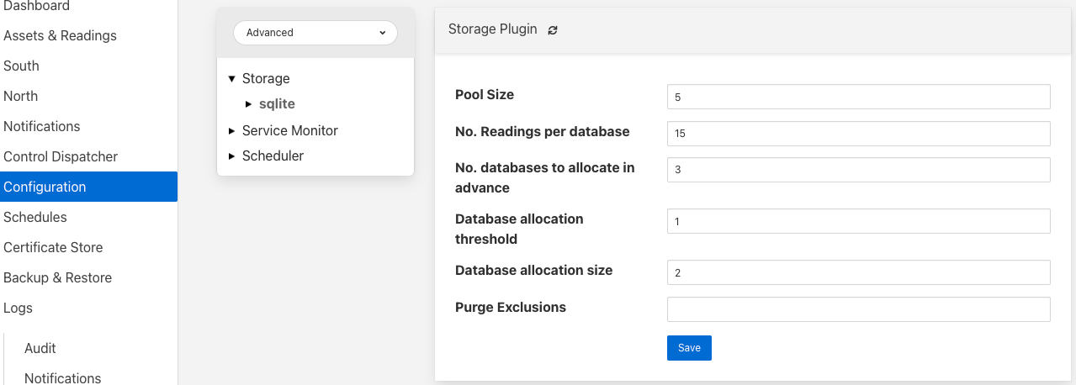Go to the South services page

tap(22, 66)
